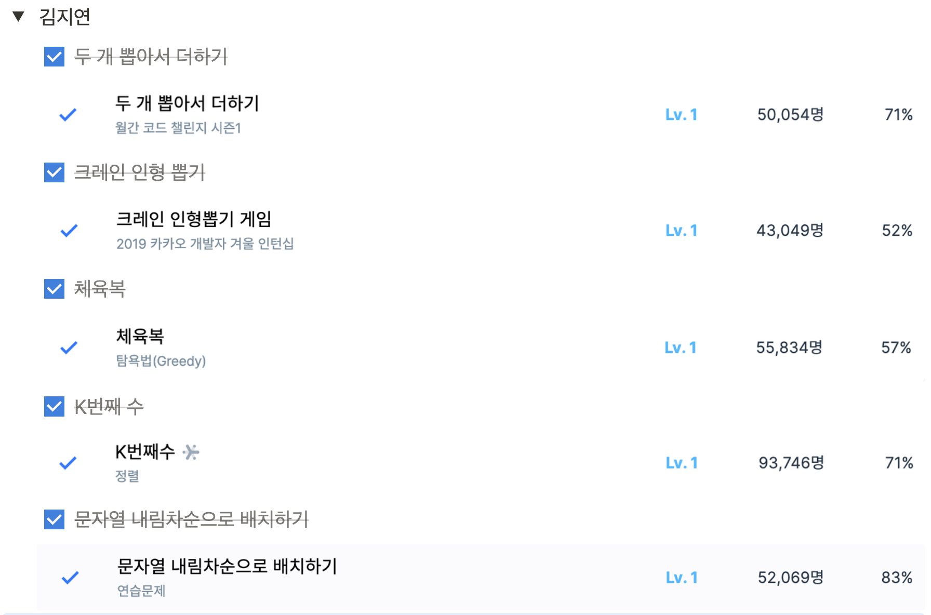Click the checkmark icon for 문자열 내림차순으로 배치하기
This screenshot has width=931, height=615.
(70, 577)
